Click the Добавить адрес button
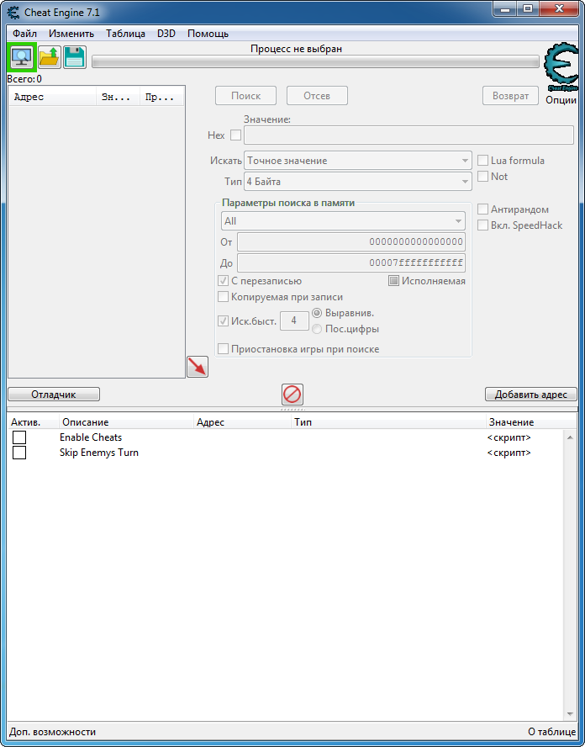The height and width of the screenshot is (747, 585). point(530,395)
